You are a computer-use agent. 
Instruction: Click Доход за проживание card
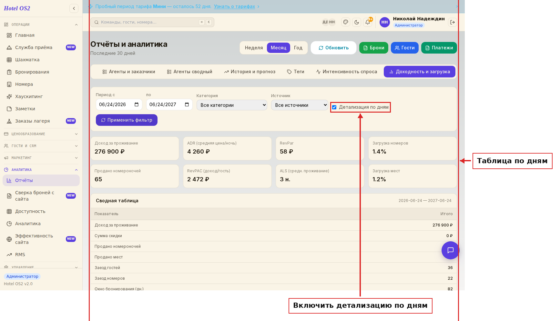(135, 148)
